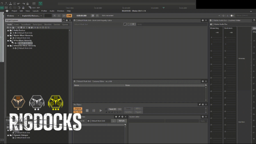Click the Work Unit Property Editor help icon
Viewport: 256px width, 144px height.
[x=203, y=20]
